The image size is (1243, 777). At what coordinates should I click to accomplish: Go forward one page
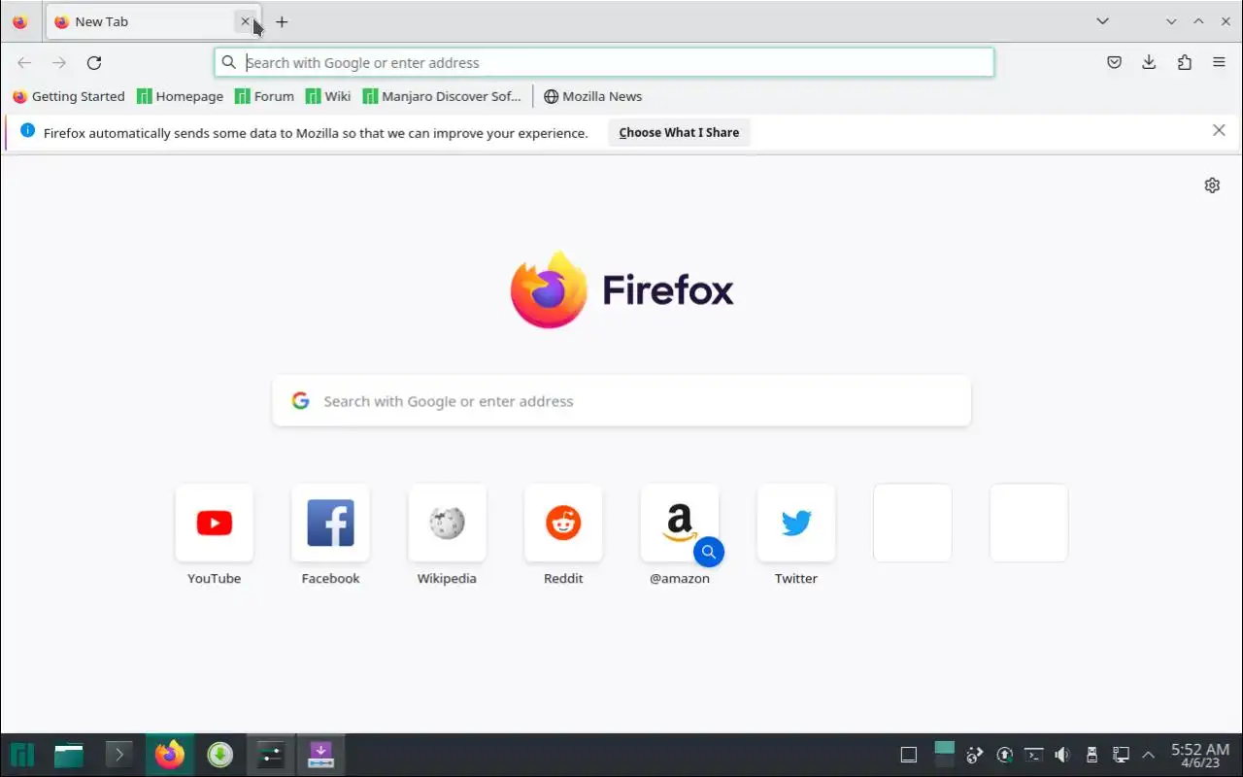pyautogui.click(x=59, y=62)
